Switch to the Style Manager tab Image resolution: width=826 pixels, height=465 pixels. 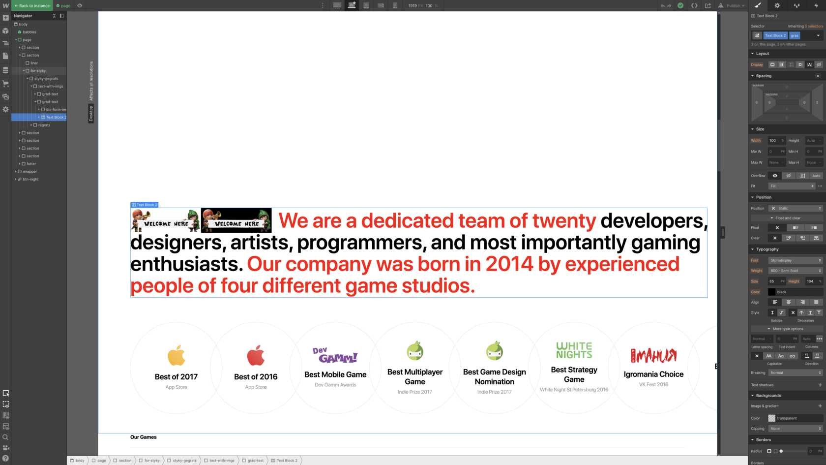pyautogui.click(x=796, y=5)
